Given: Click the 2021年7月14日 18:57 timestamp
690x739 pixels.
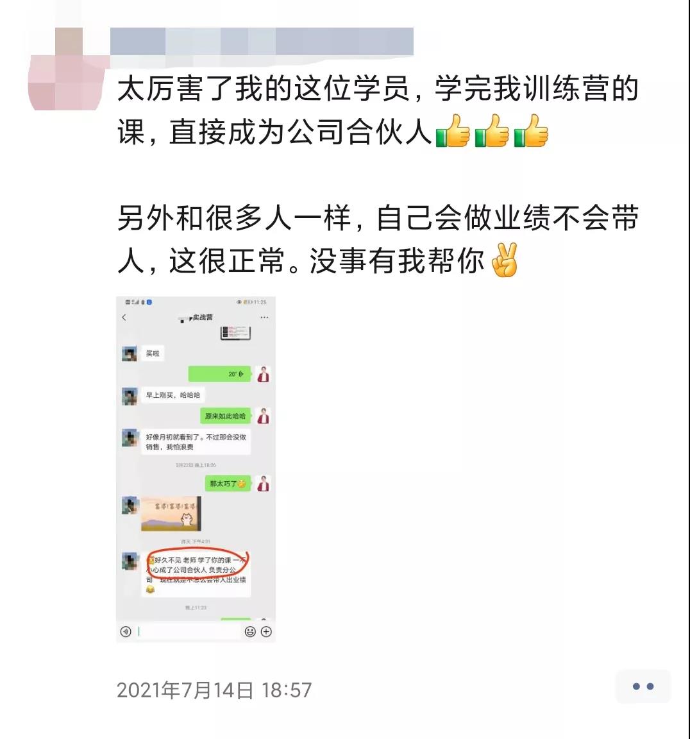Looking at the screenshot, I should [214, 690].
